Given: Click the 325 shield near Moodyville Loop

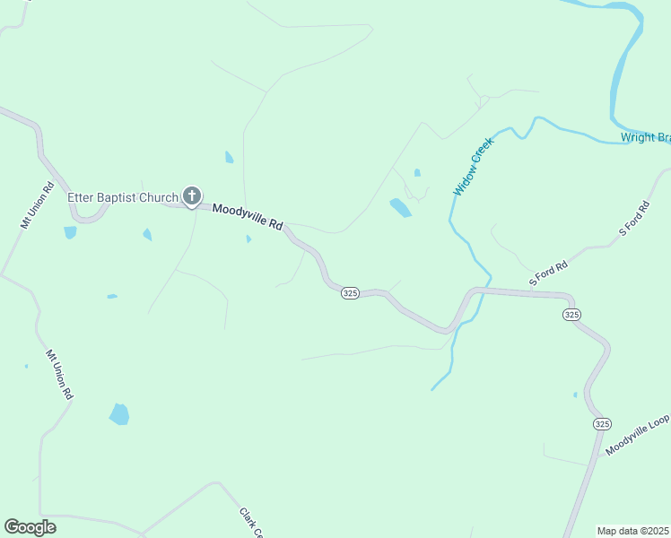Looking at the screenshot, I should pyautogui.click(x=602, y=424).
